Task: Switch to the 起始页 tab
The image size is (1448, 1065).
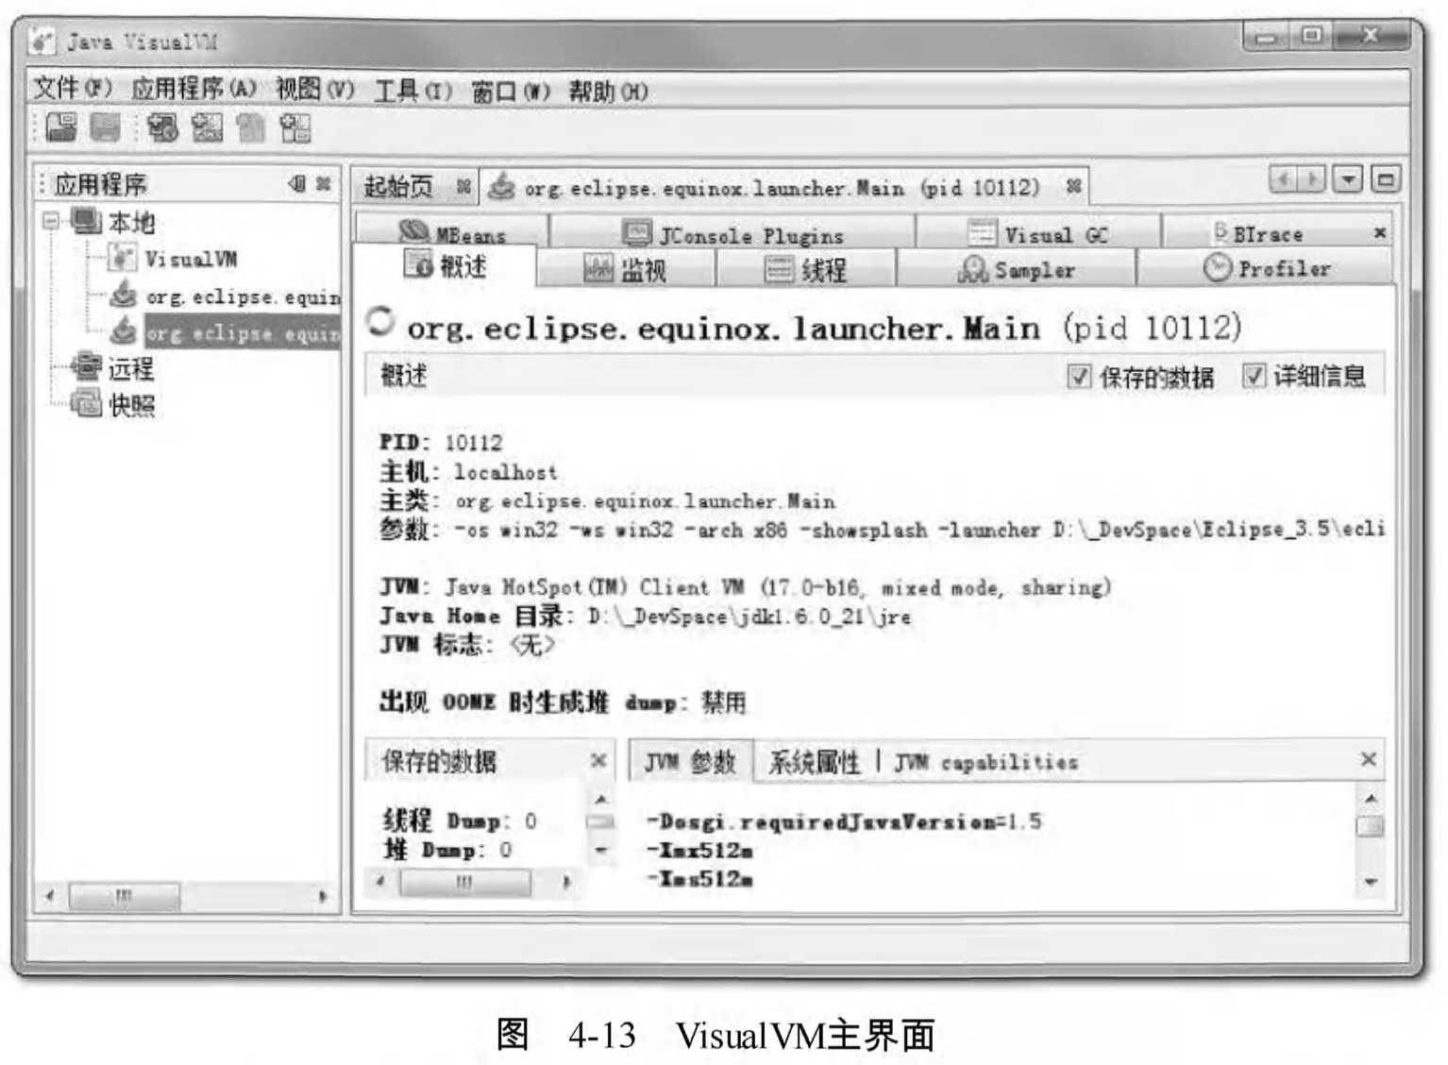Action: 397,186
